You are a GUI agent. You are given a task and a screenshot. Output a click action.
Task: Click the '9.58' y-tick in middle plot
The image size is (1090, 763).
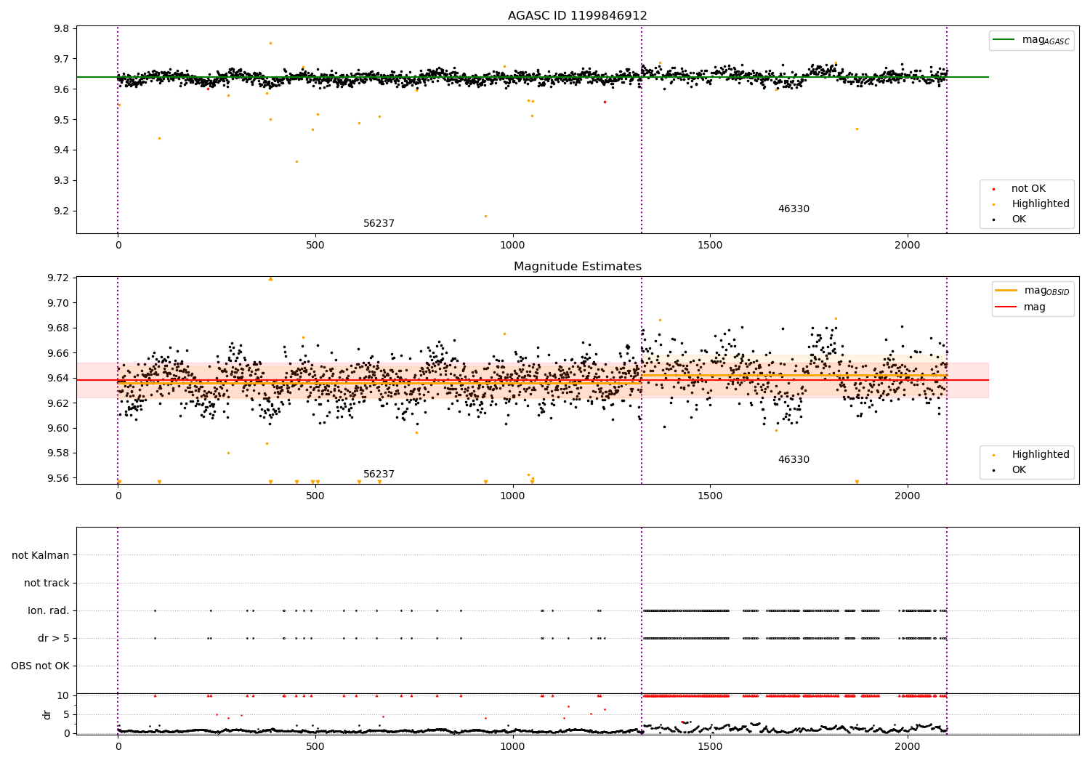pos(59,454)
